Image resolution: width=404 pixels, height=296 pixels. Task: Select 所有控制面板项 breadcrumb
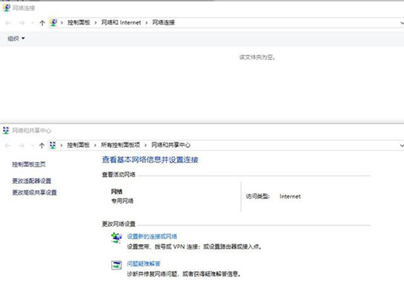[121, 145]
